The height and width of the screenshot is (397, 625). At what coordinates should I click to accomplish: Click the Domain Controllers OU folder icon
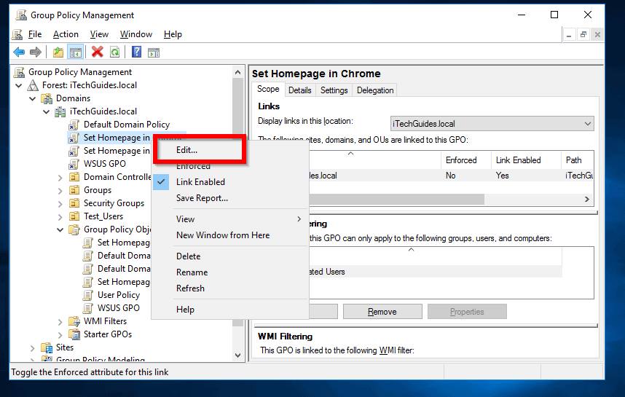(74, 177)
